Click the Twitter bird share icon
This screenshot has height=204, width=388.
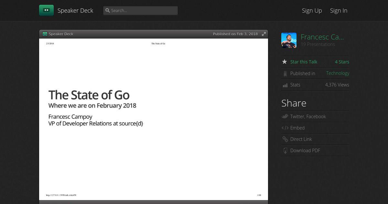pyautogui.click(x=285, y=116)
